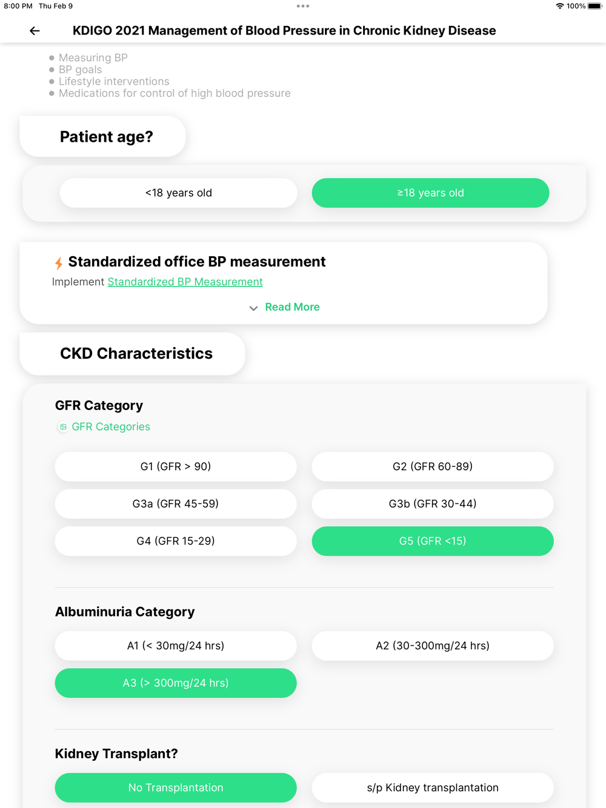Tap the three-dot multitasking icon at top
Screen dimensions: 606x808
coord(303,6)
